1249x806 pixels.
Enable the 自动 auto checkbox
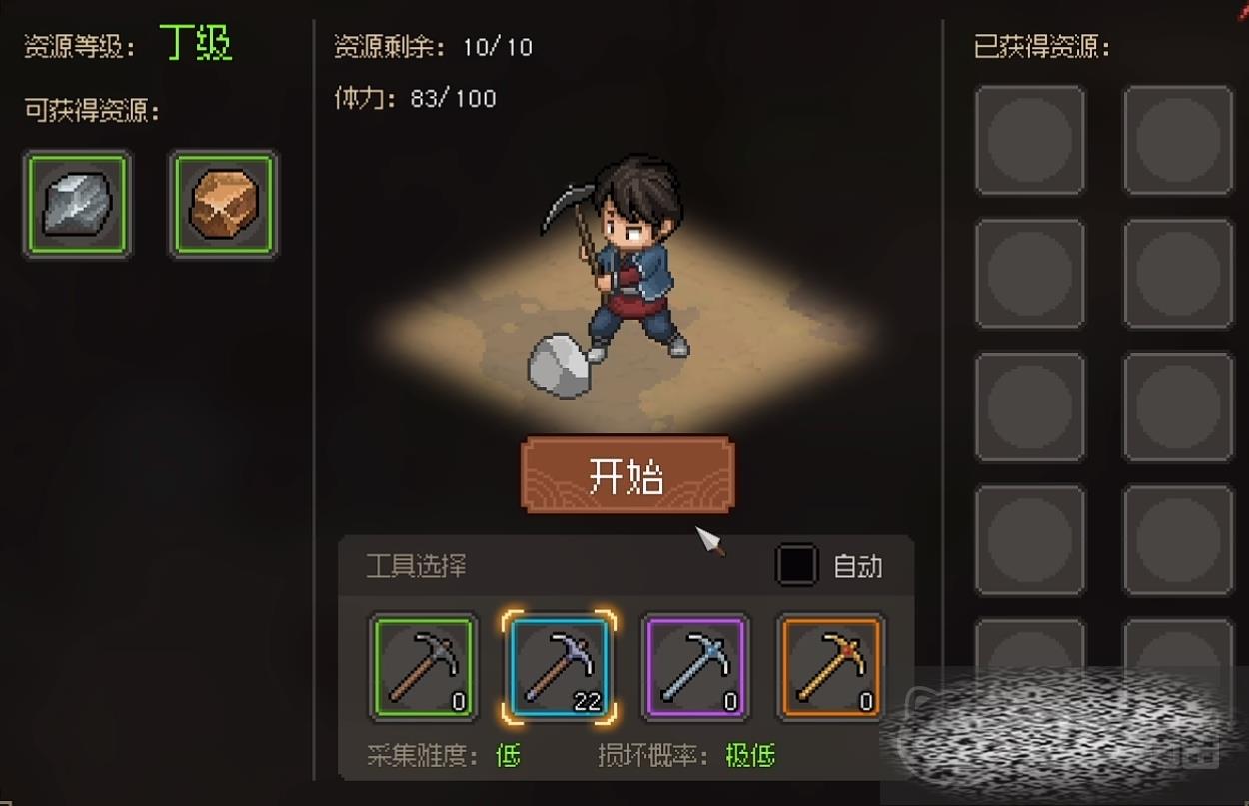tap(797, 566)
